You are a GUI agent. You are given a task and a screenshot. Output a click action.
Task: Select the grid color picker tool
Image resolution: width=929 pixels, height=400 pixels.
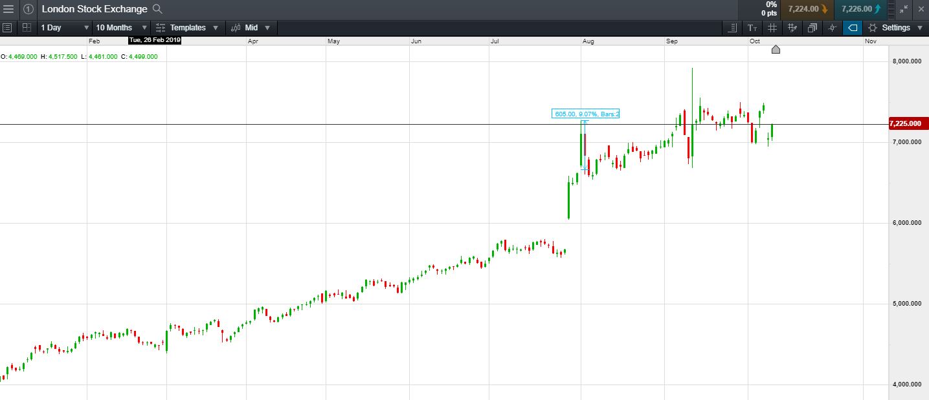coord(792,28)
